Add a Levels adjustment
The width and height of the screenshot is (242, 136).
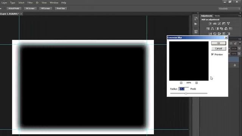coord(215,23)
